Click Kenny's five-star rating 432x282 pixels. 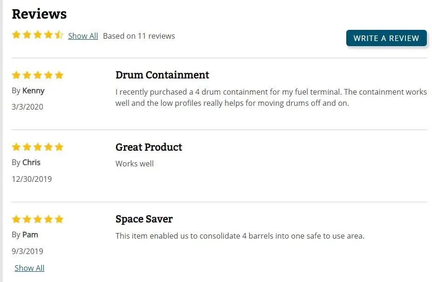click(37, 75)
